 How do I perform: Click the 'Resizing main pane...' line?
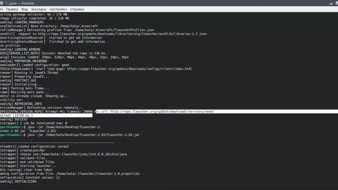tap(25, 92)
